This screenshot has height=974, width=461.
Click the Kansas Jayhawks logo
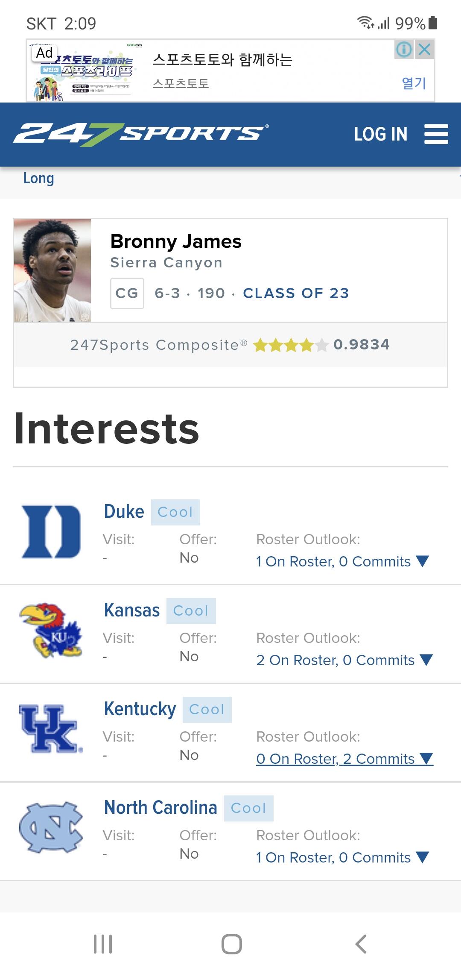tap(51, 631)
